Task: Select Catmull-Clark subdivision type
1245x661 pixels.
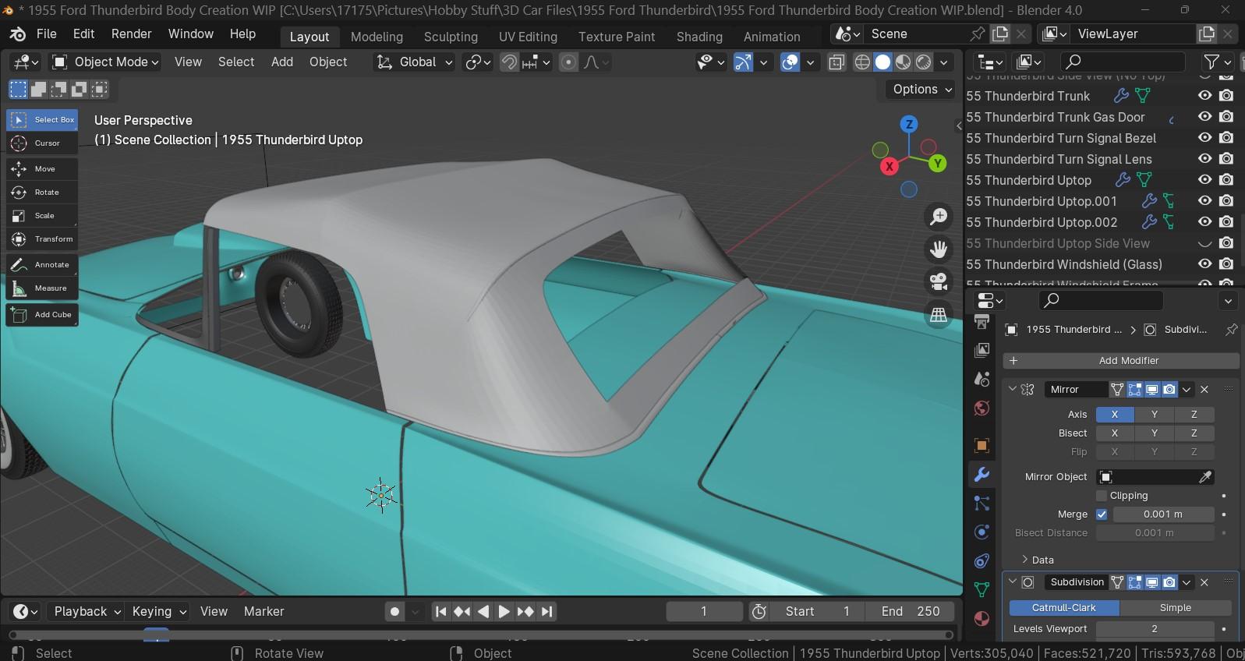Action: pyautogui.click(x=1063, y=608)
